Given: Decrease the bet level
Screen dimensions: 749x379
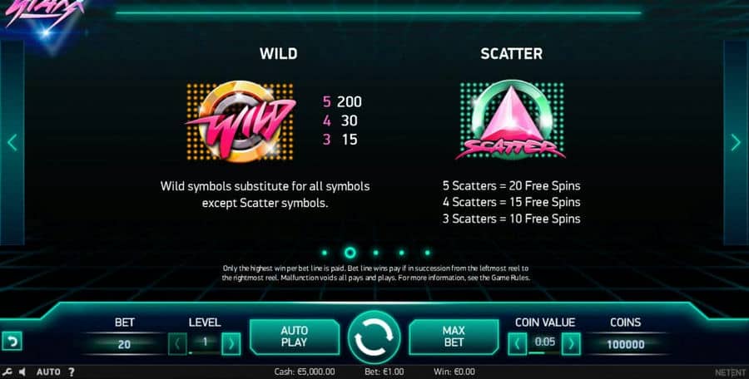Looking at the screenshot, I should [x=177, y=344].
